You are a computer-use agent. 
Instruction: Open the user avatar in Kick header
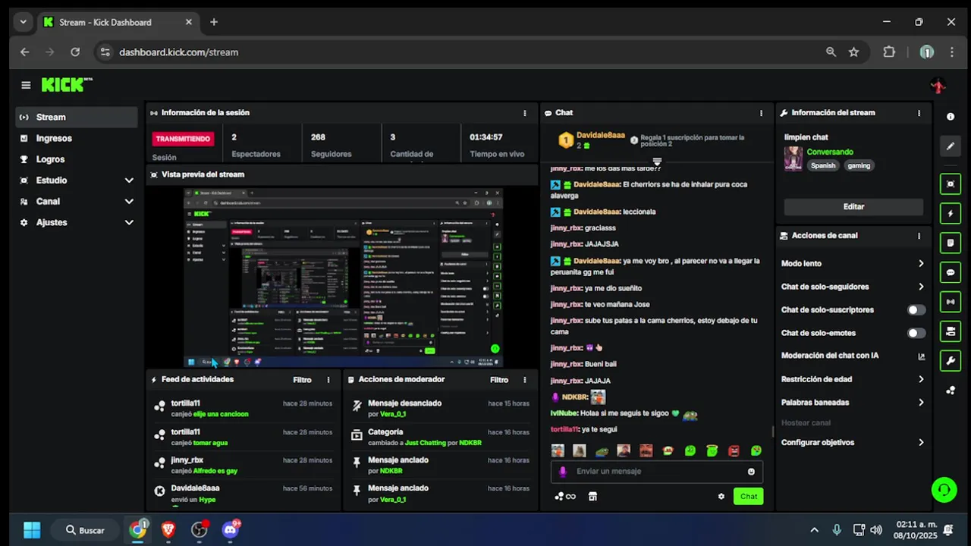938,86
